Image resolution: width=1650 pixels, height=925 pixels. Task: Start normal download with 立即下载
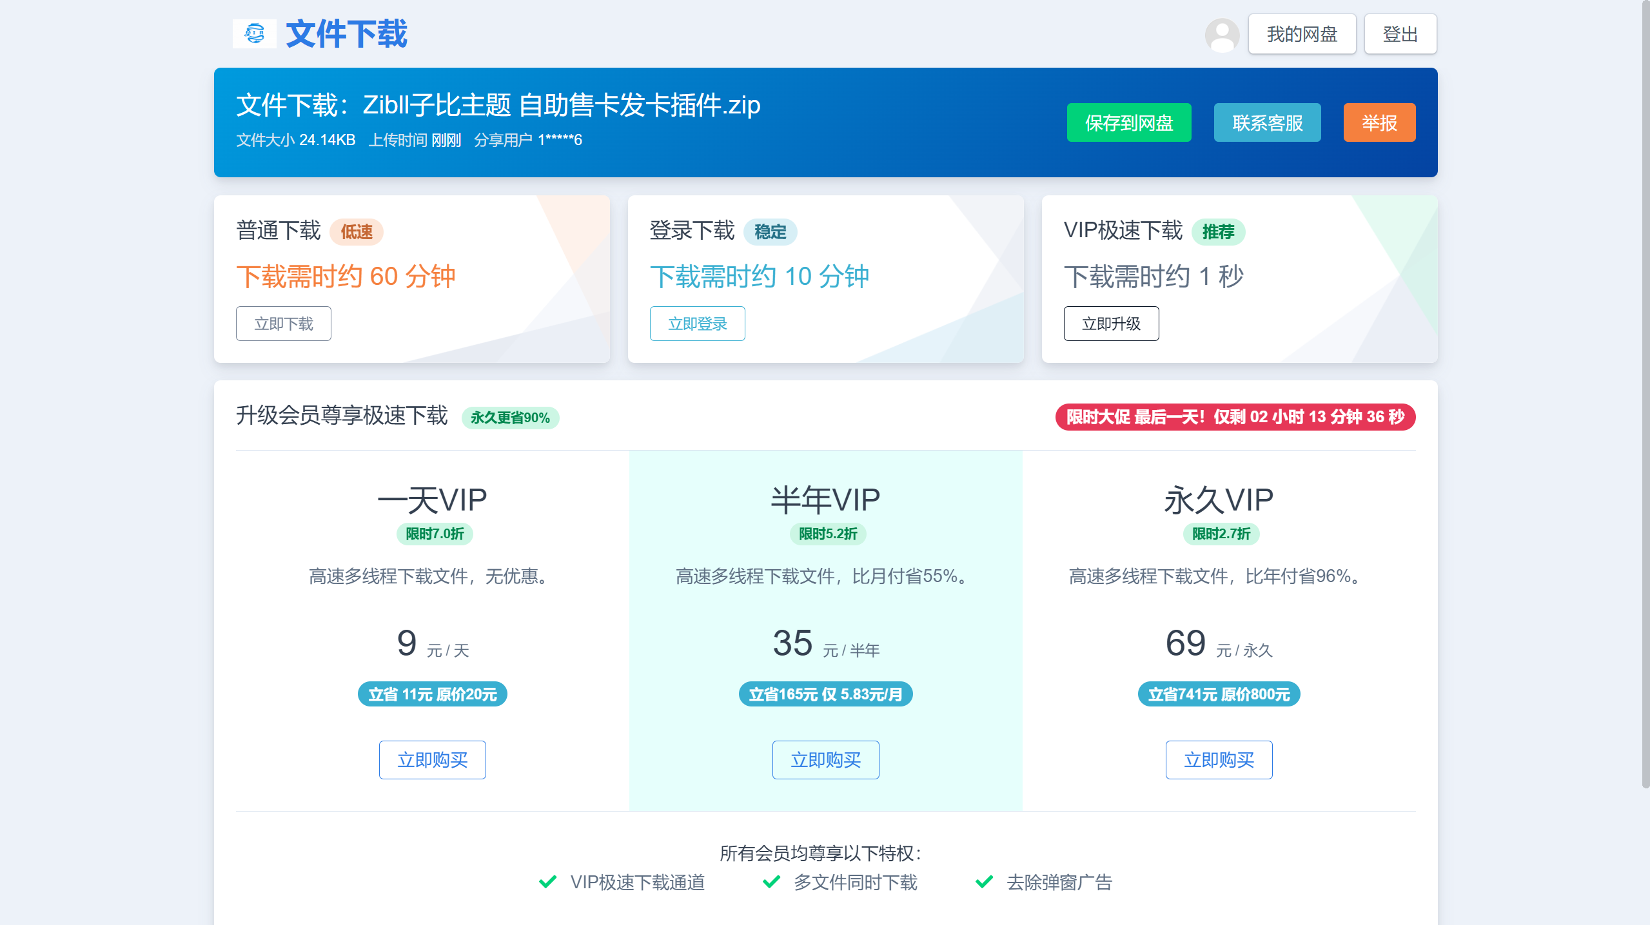[283, 324]
